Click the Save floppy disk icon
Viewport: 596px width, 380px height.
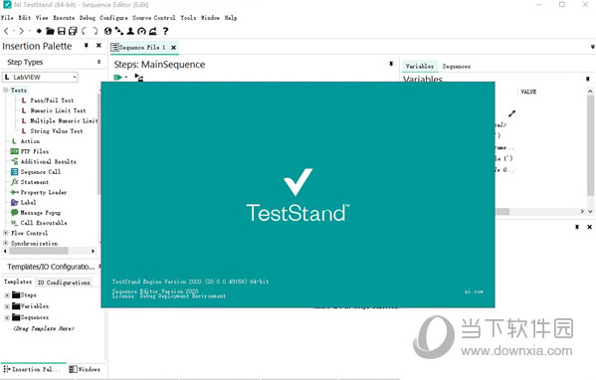click(x=62, y=31)
